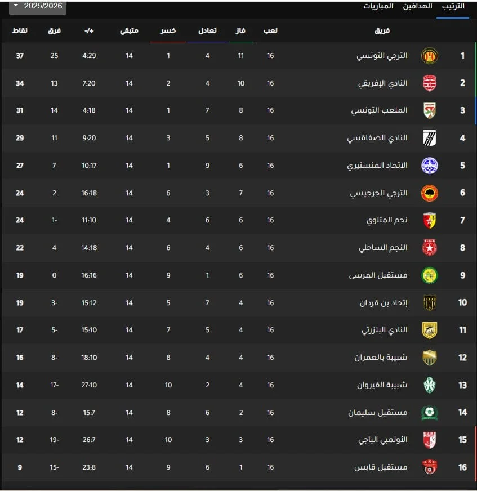Click the AS Gabès logo in row 16
477x491 pixels.
(430, 467)
